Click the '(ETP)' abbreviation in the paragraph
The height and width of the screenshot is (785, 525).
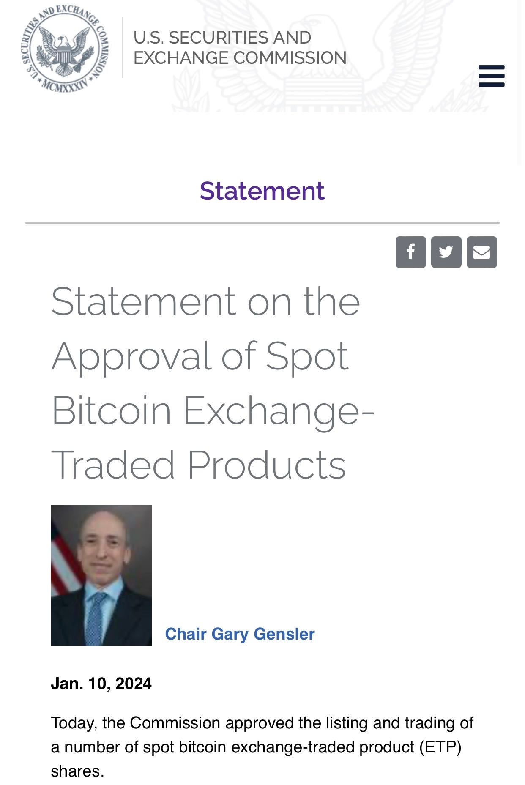pos(440,747)
